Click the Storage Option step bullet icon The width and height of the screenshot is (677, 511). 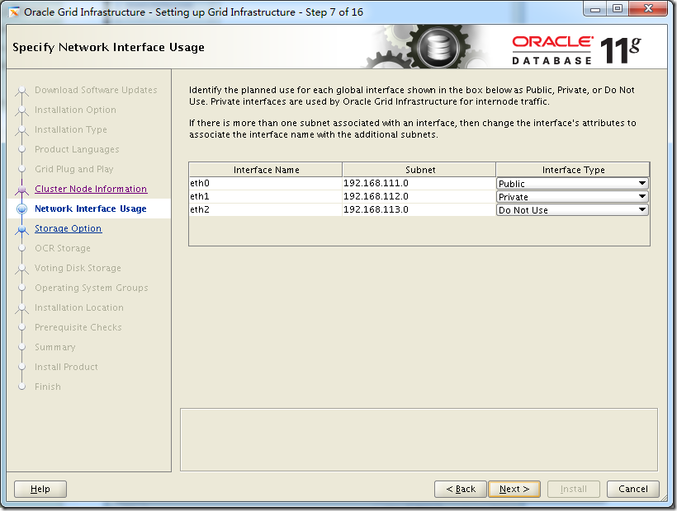click(x=21, y=229)
